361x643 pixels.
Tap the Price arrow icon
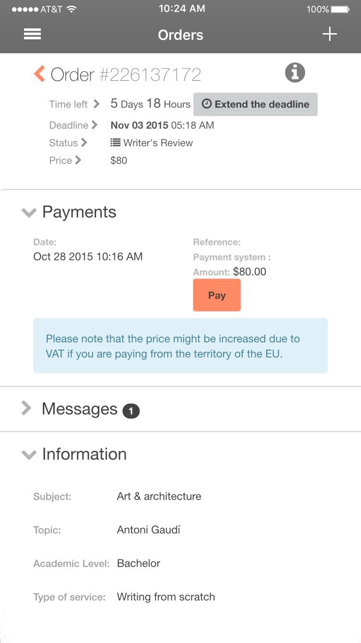78,160
